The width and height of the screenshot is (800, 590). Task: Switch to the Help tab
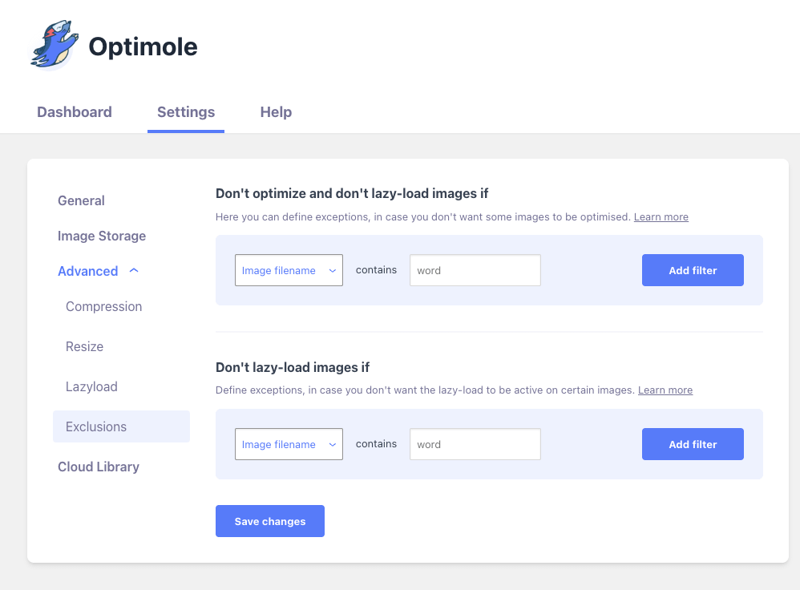pos(276,112)
